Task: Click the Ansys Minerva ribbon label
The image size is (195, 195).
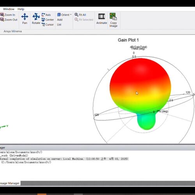Action: (13, 31)
